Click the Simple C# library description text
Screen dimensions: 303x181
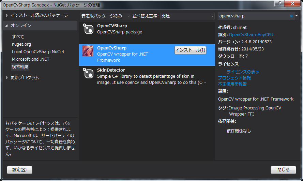click(151, 79)
